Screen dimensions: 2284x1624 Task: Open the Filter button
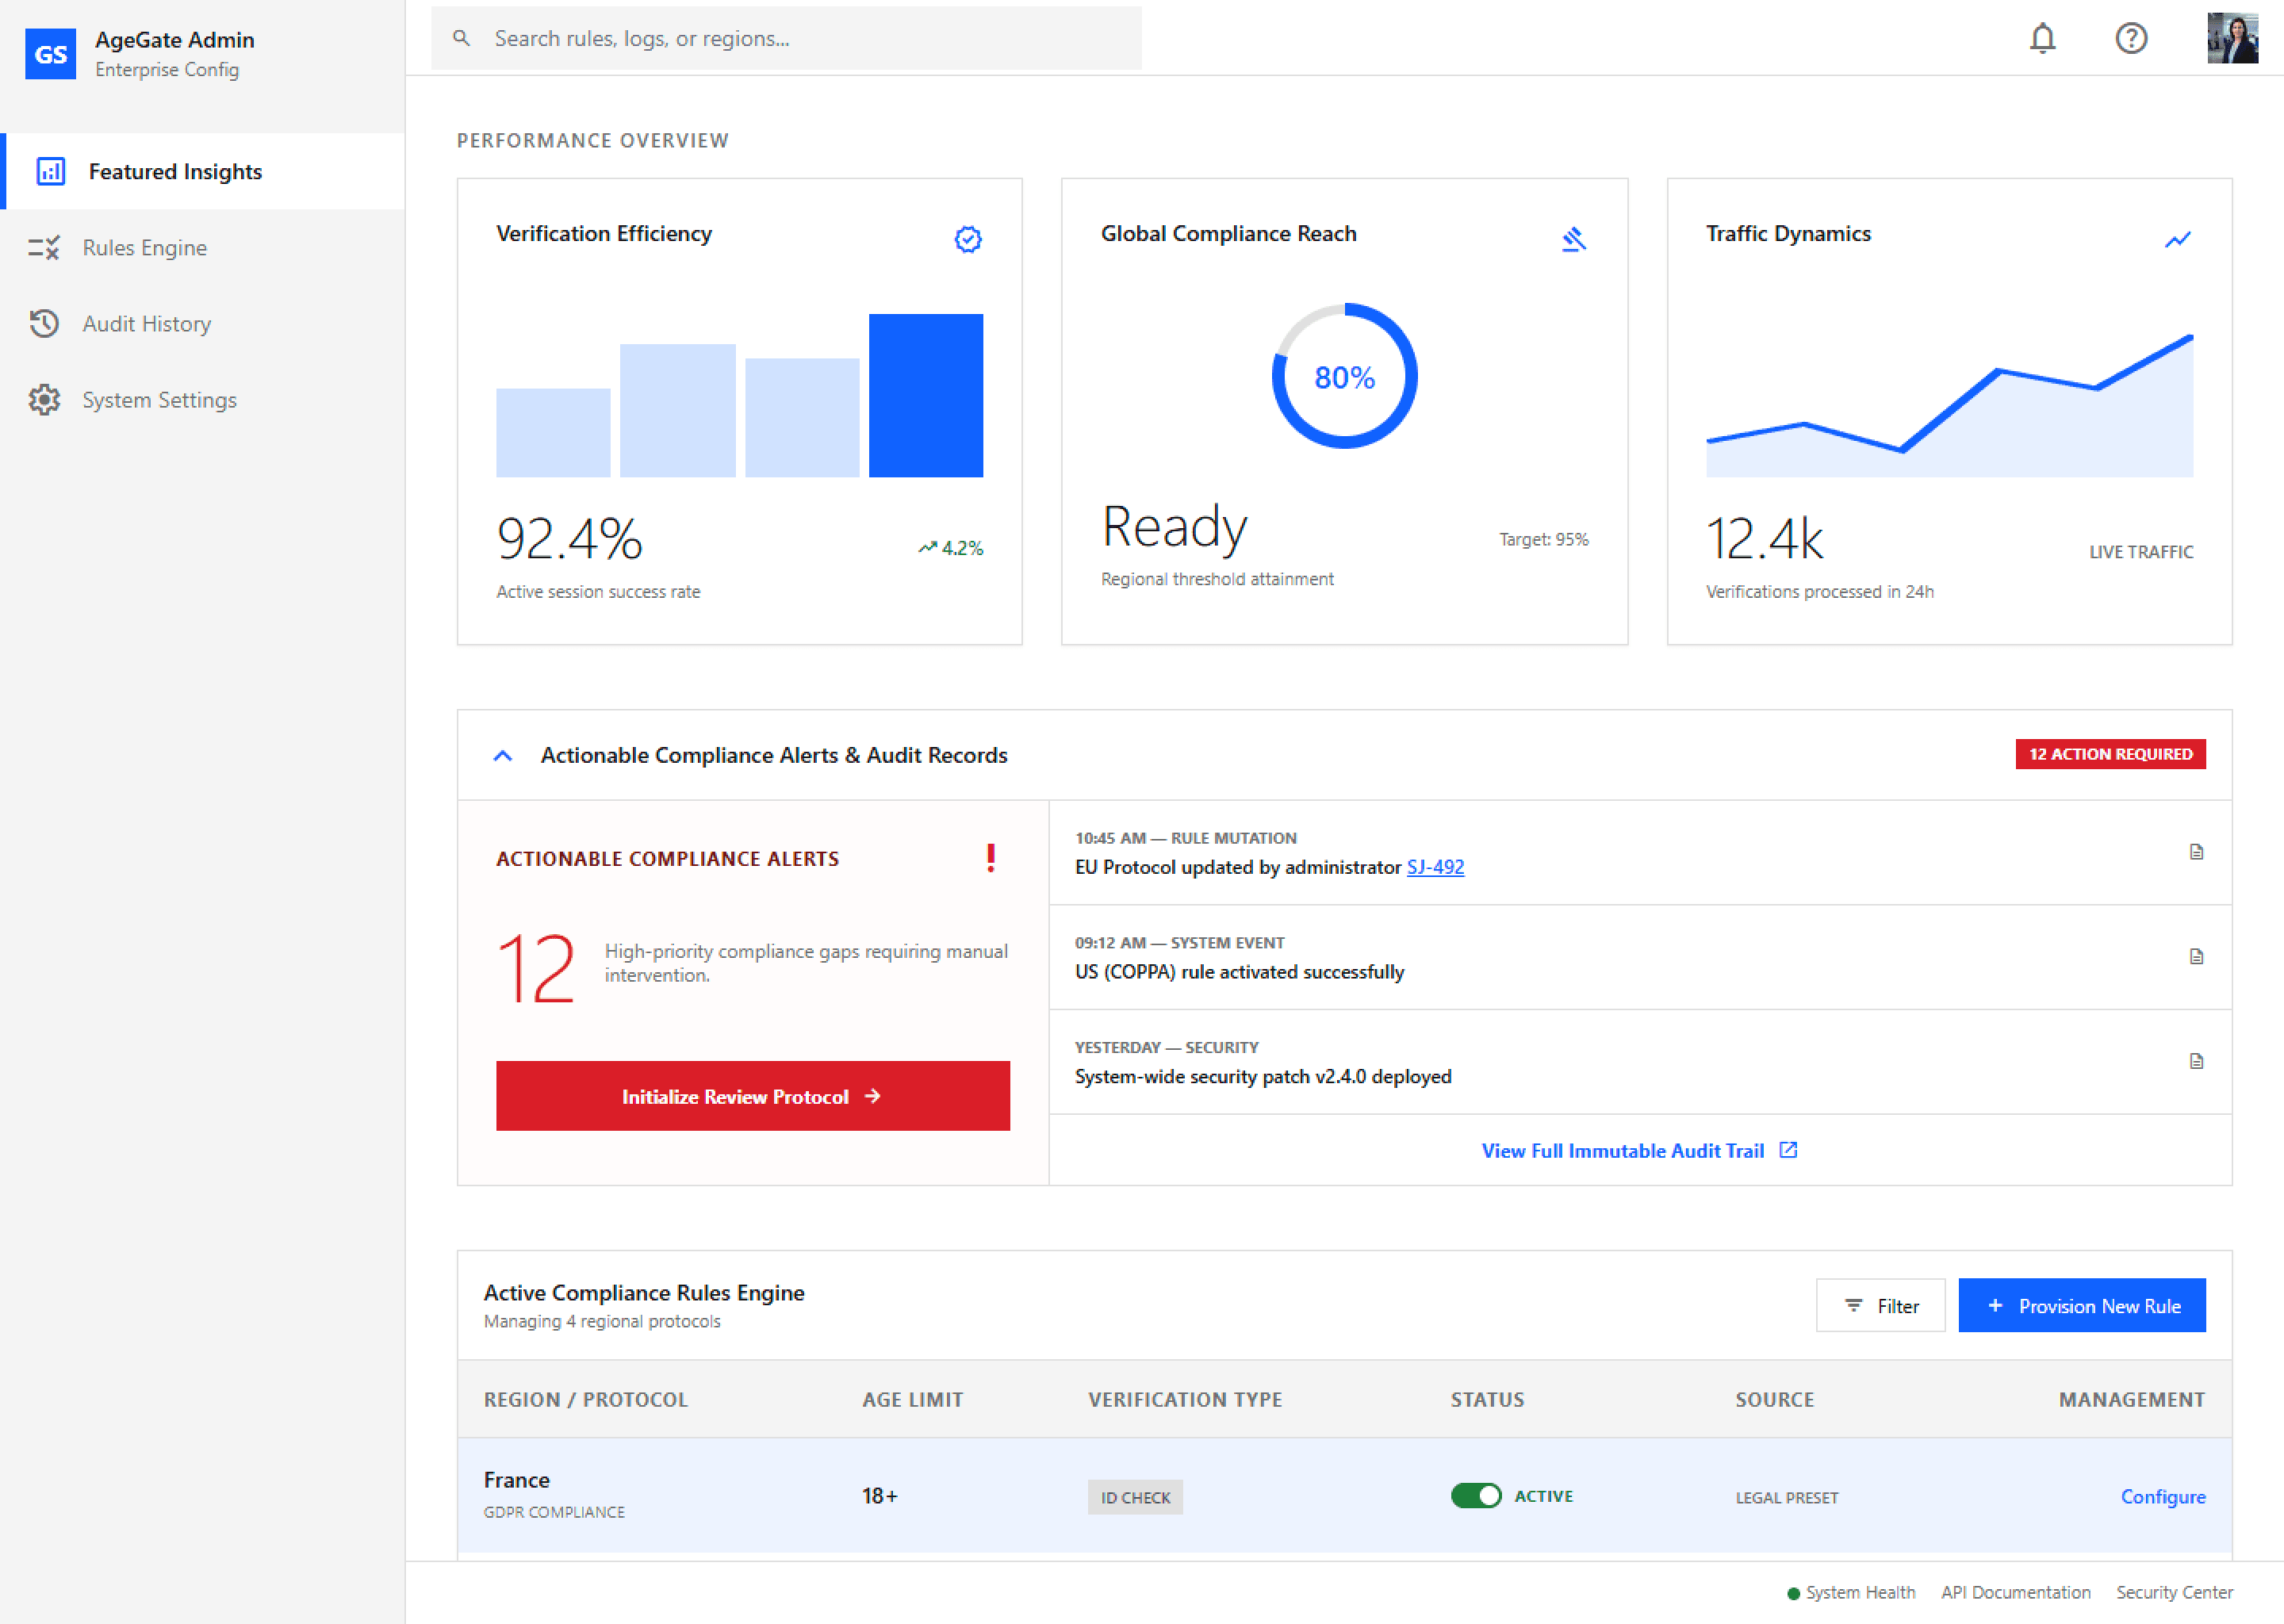tap(1880, 1305)
